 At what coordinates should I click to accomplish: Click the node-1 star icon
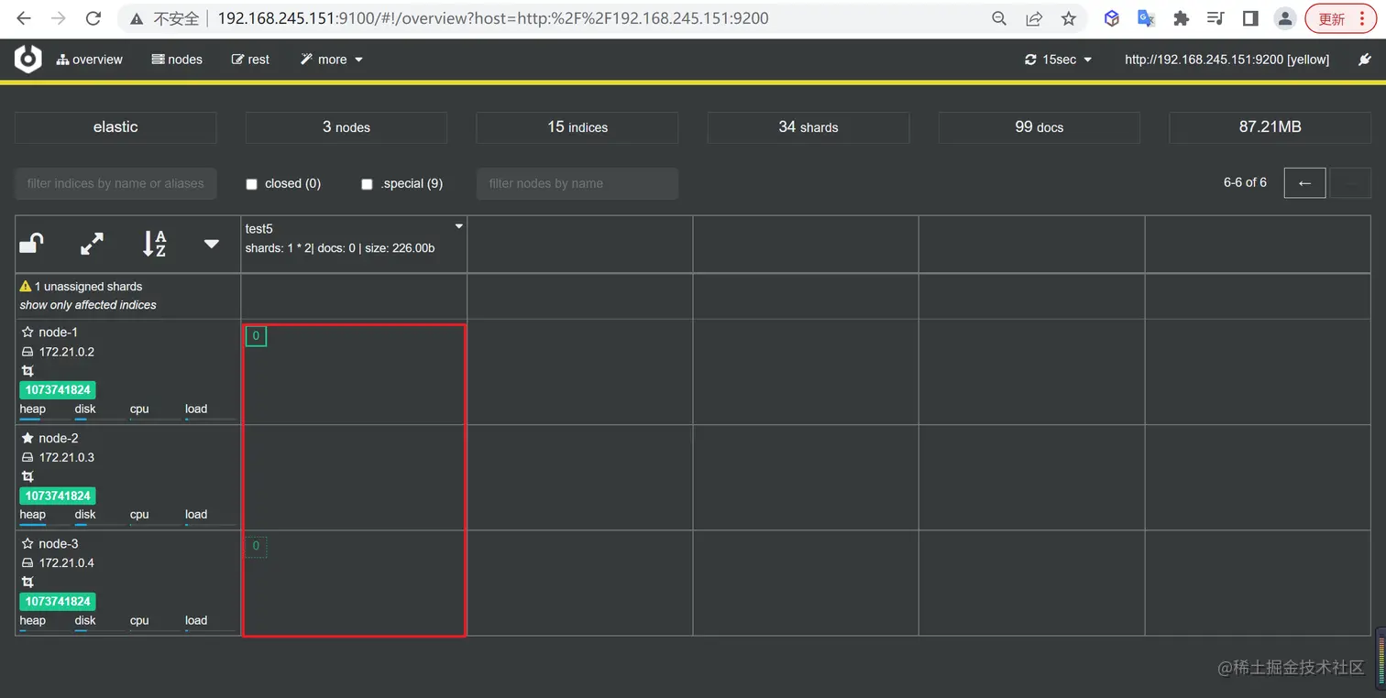27,333
